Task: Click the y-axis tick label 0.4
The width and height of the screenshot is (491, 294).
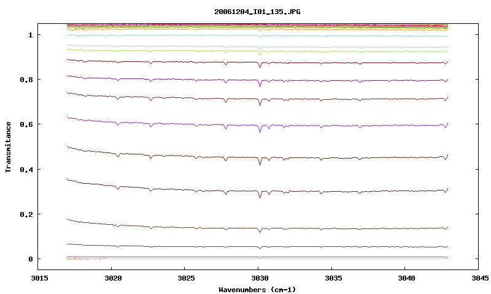Action: [26, 169]
